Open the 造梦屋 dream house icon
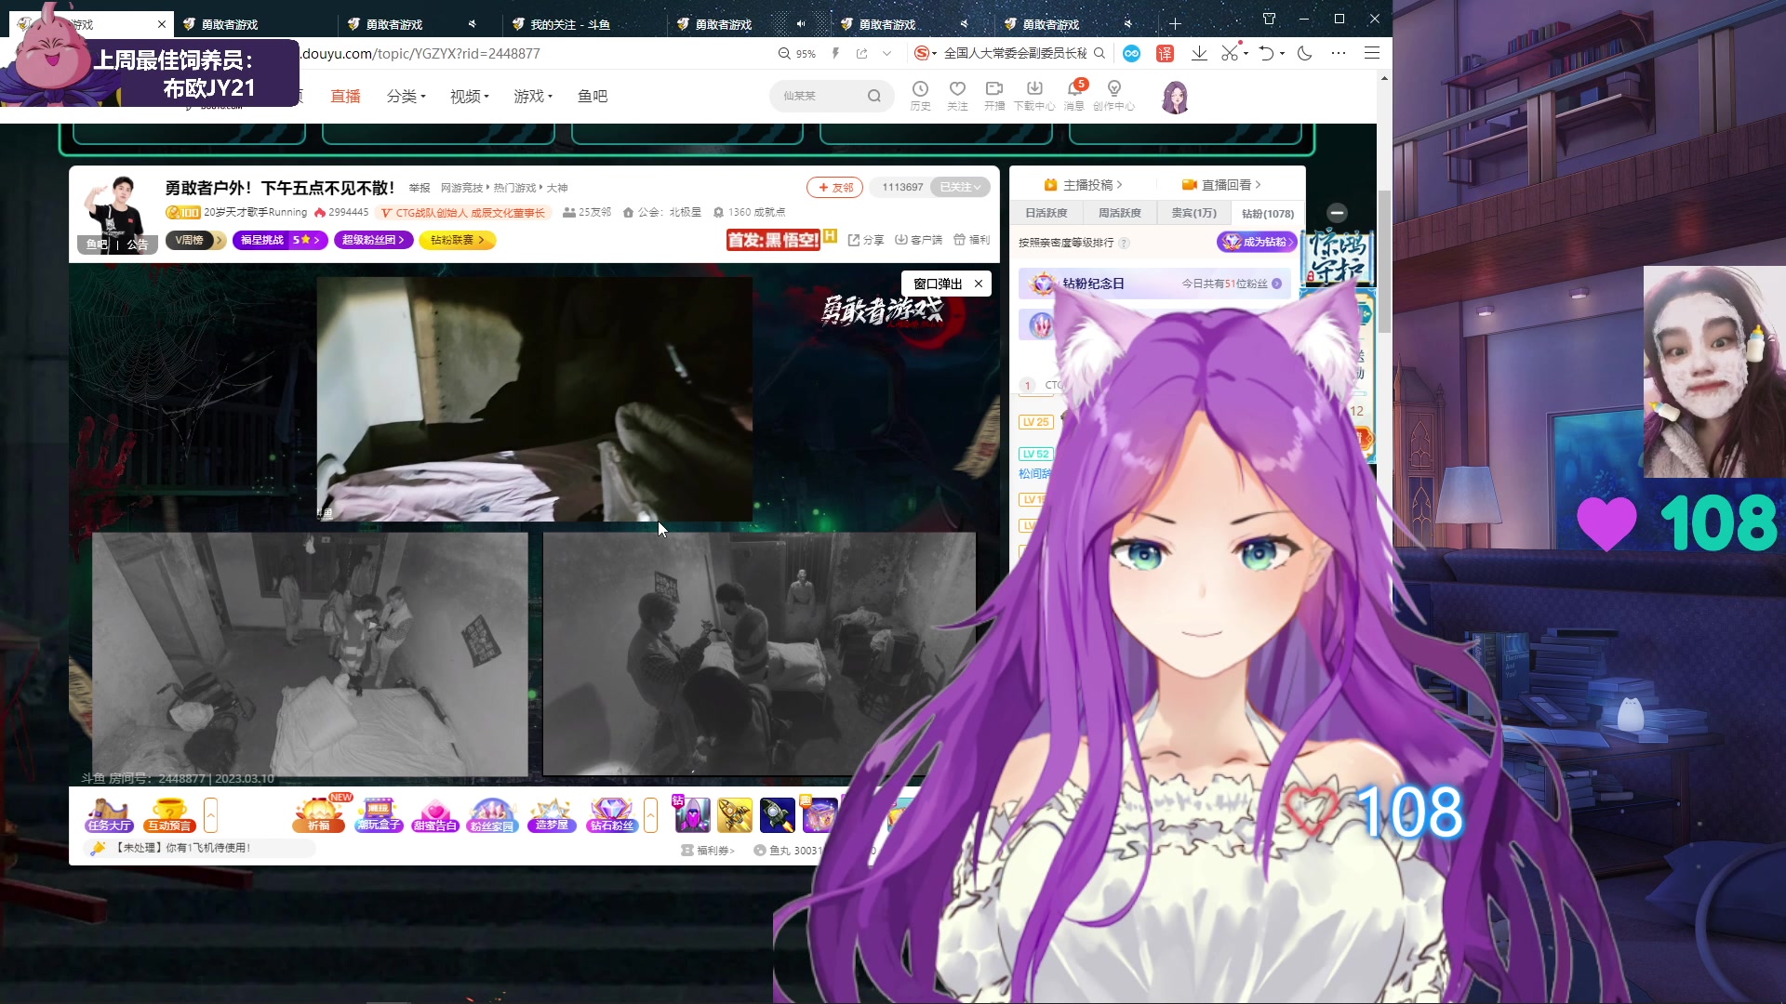 [552, 814]
